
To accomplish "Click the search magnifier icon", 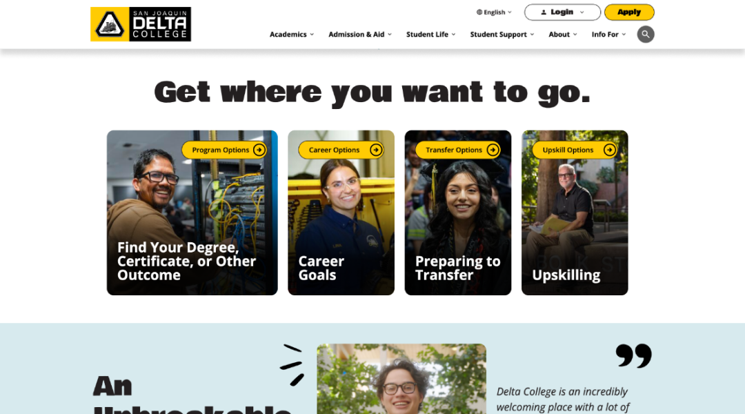I will tap(645, 34).
